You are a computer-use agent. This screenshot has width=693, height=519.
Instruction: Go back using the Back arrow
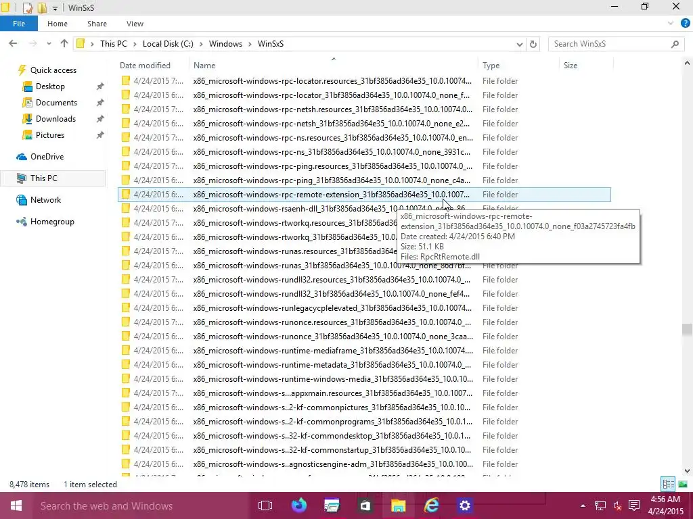tap(13, 43)
